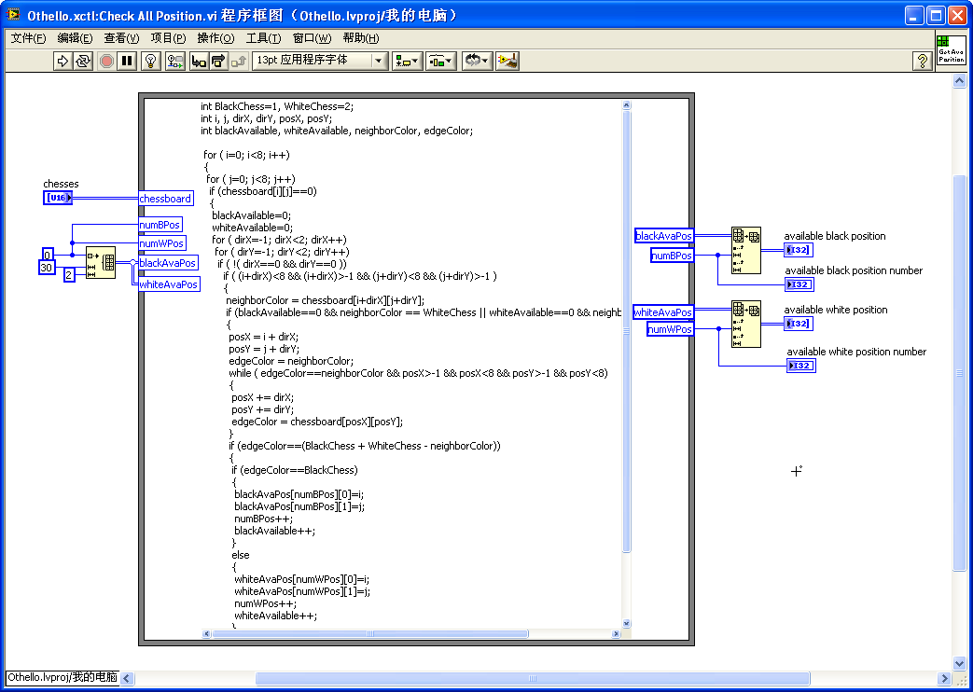Open the Reorder dropdown in the toolbar
This screenshot has width=973, height=692.
477,61
